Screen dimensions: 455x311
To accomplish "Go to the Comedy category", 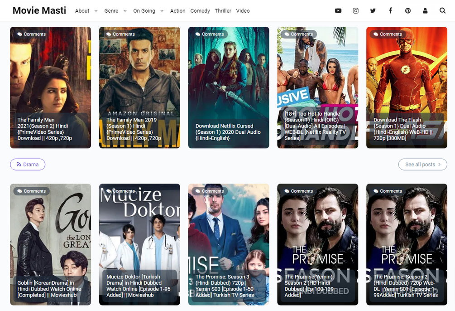I will [200, 11].
